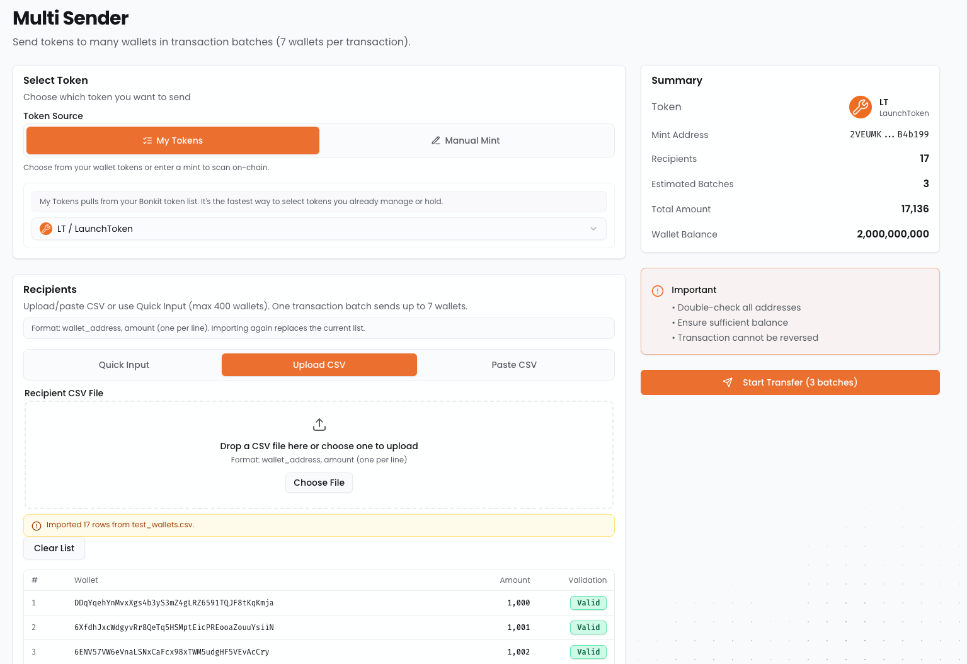Click the warning icon beside imported rows notice
Viewport: 967px width, 664px height.
click(x=37, y=525)
